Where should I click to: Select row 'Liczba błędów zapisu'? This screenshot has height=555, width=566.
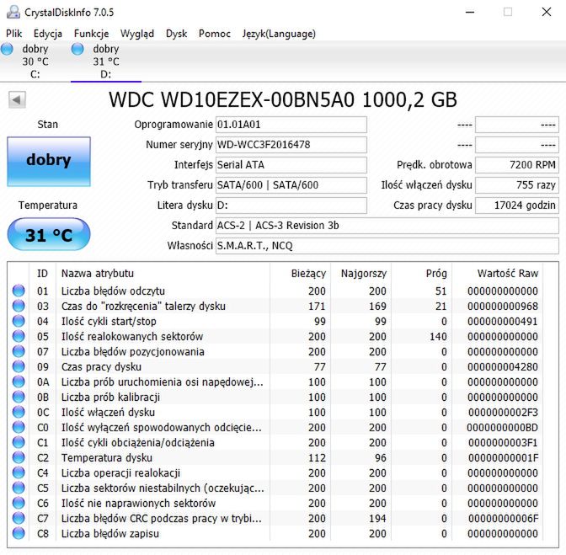coord(275,533)
